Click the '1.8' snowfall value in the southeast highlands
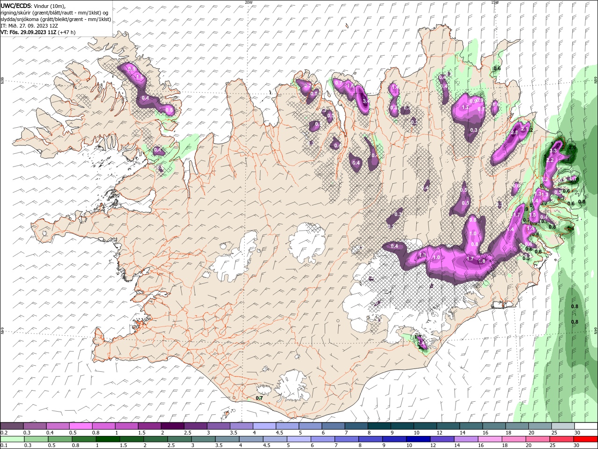 point(482,261)
